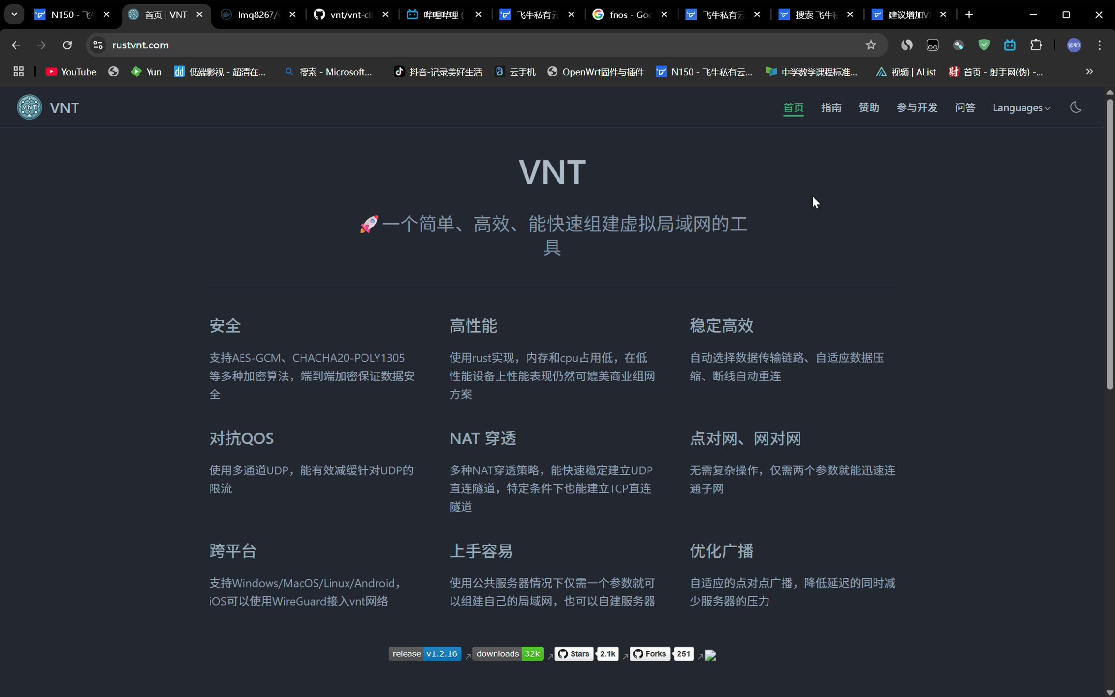The height and width of the screenshot is (697, 1115).
Task: Open a new tab with plus button
Action: click(969, 15)
